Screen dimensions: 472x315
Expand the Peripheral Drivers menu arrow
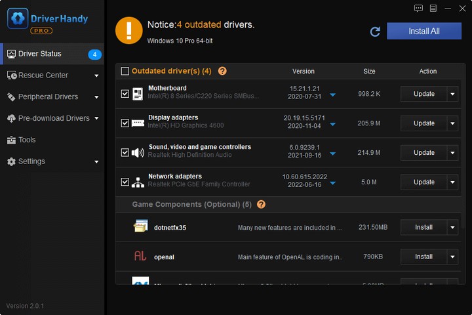[96, 97]
